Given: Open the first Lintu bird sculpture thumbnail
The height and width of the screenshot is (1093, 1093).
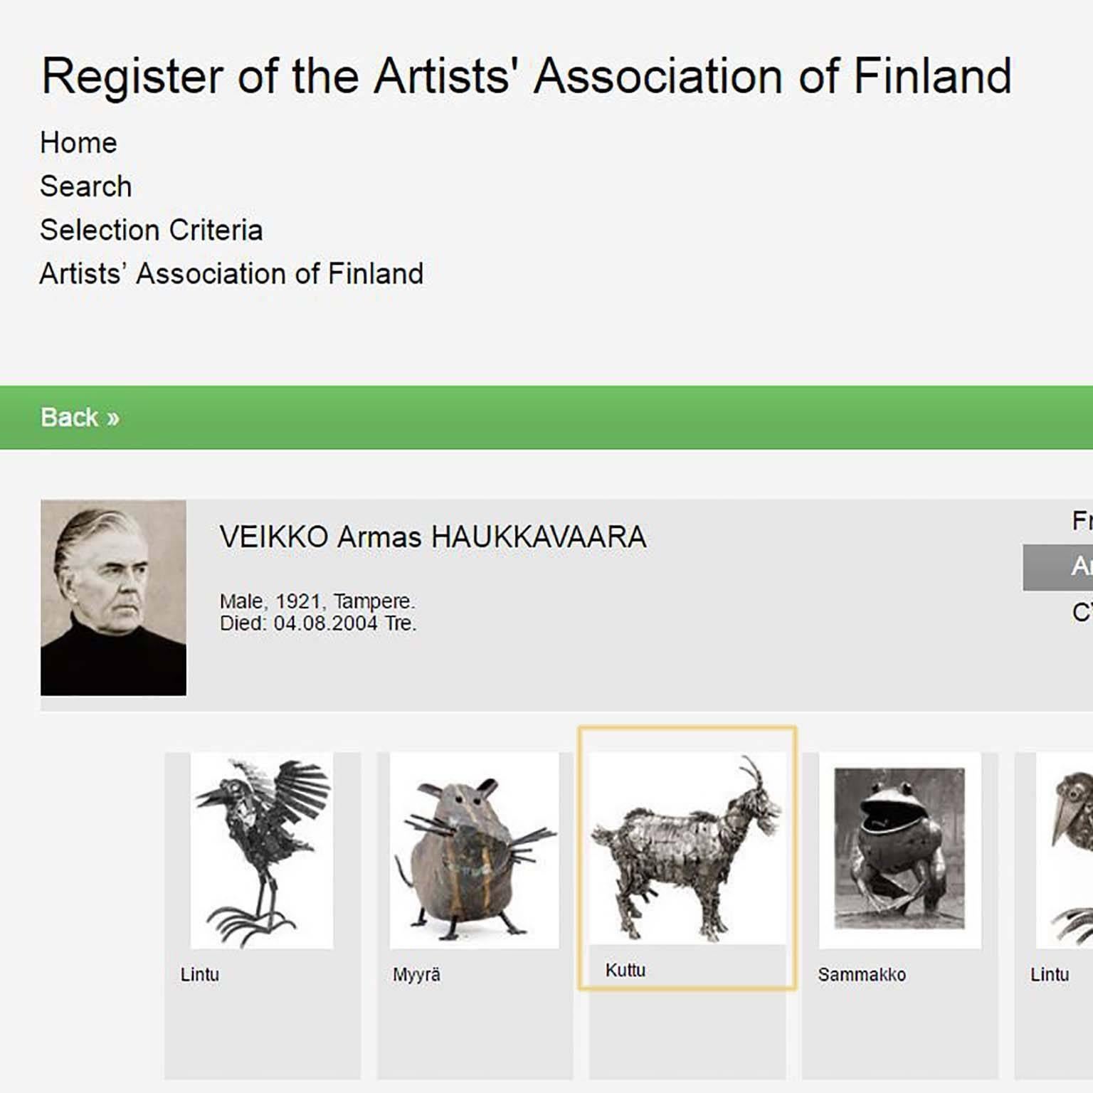Looking at the screenshot, I should click(x=262, y=850).
